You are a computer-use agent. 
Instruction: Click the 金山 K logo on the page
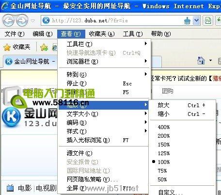pyautogui.click(x=12, y=116)
